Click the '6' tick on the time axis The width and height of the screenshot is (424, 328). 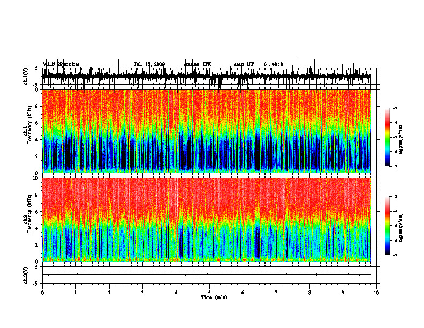click(243, 293)
